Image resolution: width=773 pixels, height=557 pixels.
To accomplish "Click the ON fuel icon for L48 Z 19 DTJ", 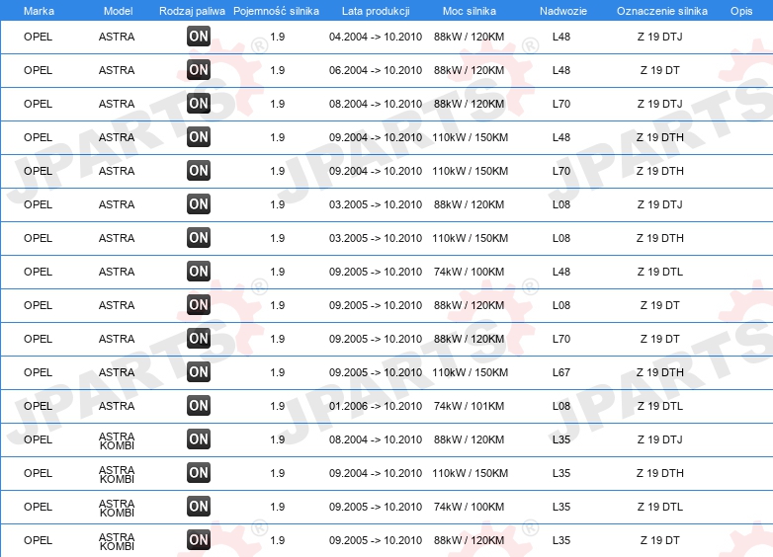I will pos(199,37).
